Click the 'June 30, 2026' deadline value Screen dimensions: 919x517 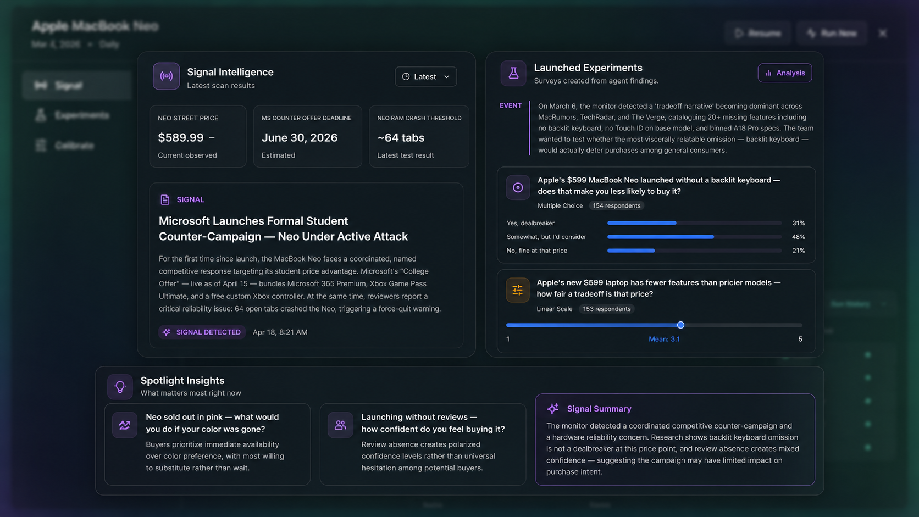pyautogui.click(x=300, y=137)
